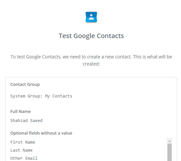Viewport: 181px width, 161px height.
Task: Click the scrollbar up arrow
Action: (x=170, y=141)
